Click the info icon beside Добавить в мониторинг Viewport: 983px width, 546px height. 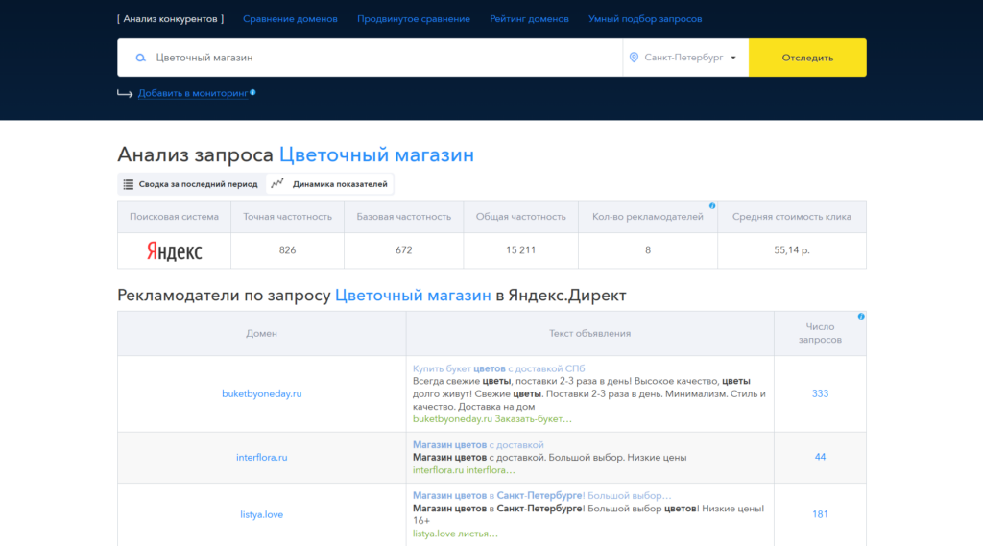coord(252,92)
